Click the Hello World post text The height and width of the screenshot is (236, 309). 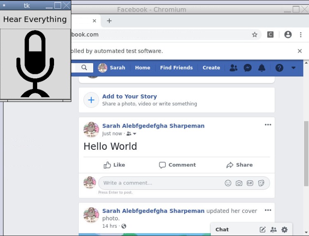(x=110, y=146)
